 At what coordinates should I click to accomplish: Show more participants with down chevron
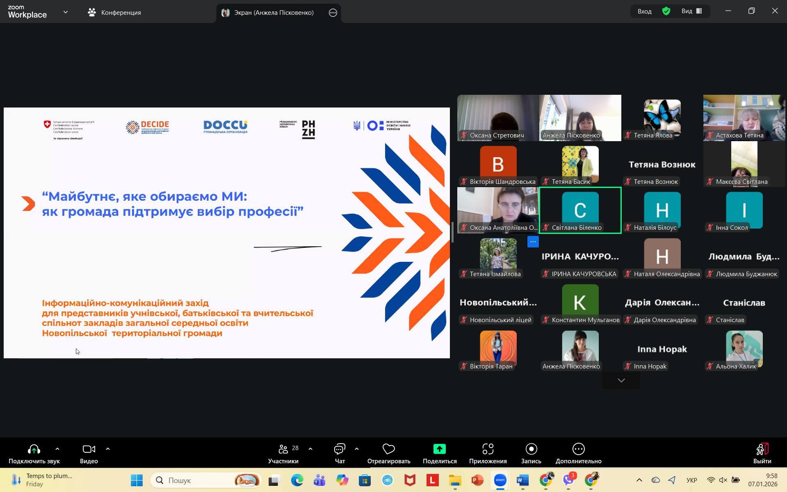coord(621,380)
